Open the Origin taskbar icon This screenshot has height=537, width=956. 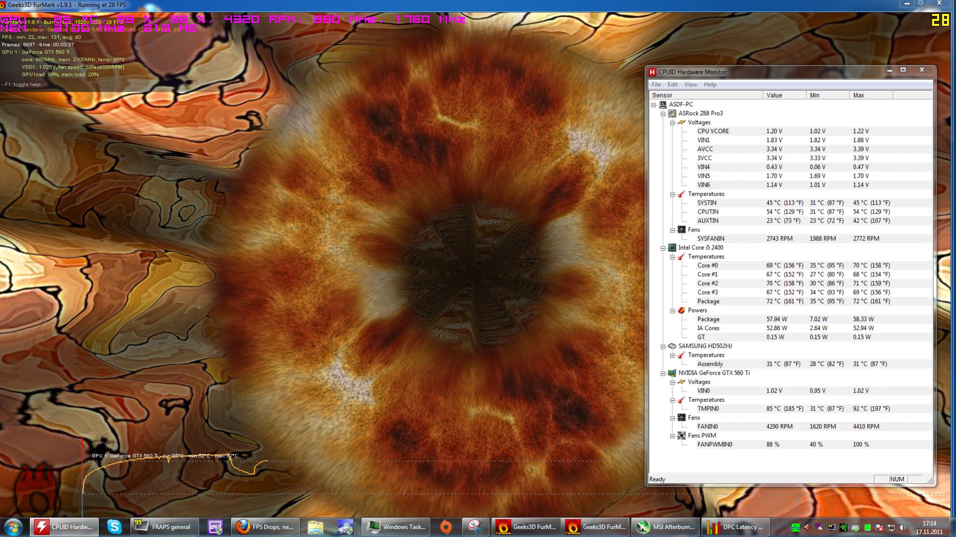coord(446,527)
